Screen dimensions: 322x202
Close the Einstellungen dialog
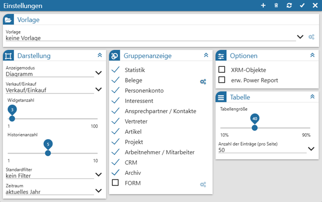[315, 5]
